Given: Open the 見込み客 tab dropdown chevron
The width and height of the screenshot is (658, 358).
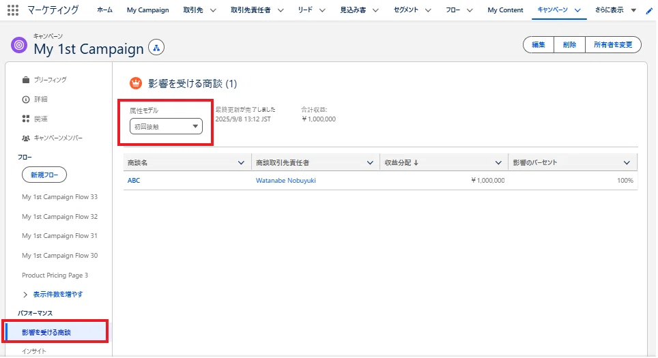Looking at the screenshot, I should (x=375, y=10).
